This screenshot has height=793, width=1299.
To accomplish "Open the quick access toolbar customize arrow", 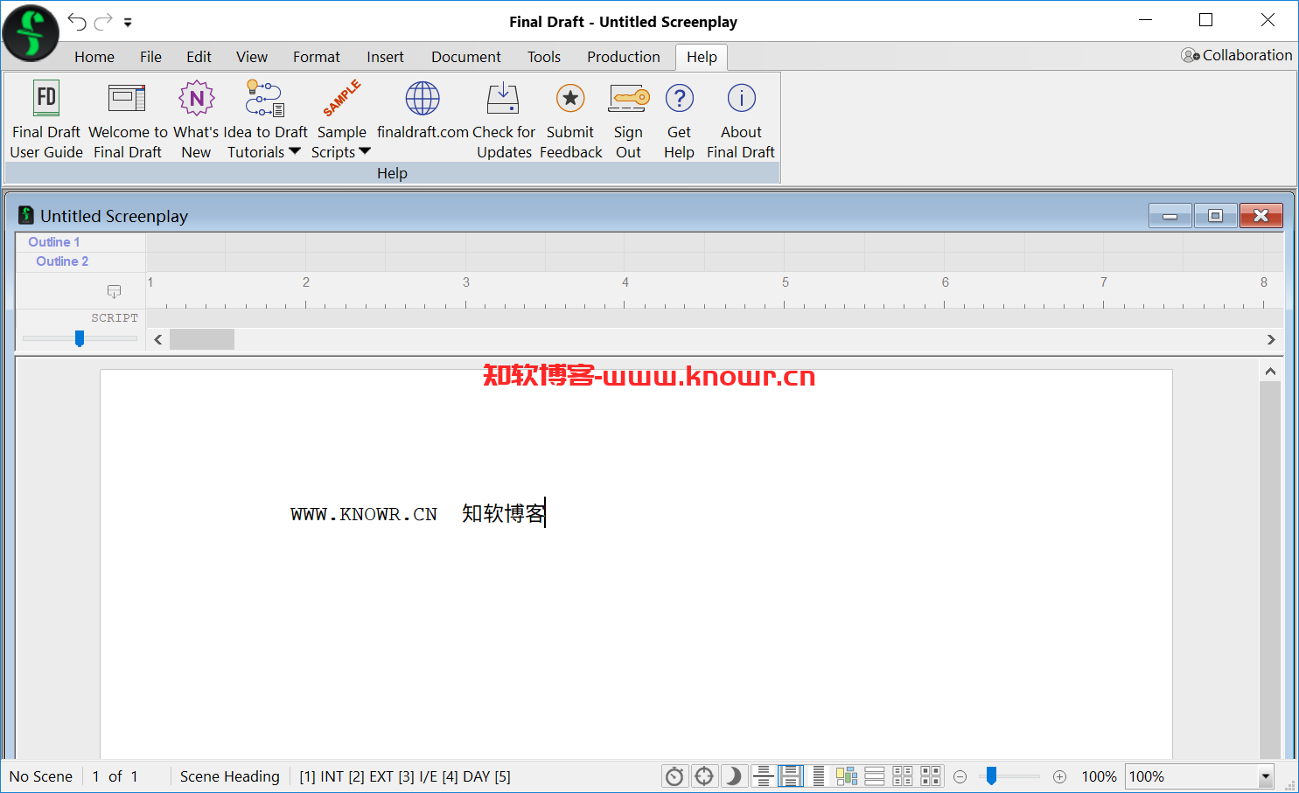I will 128,23.
